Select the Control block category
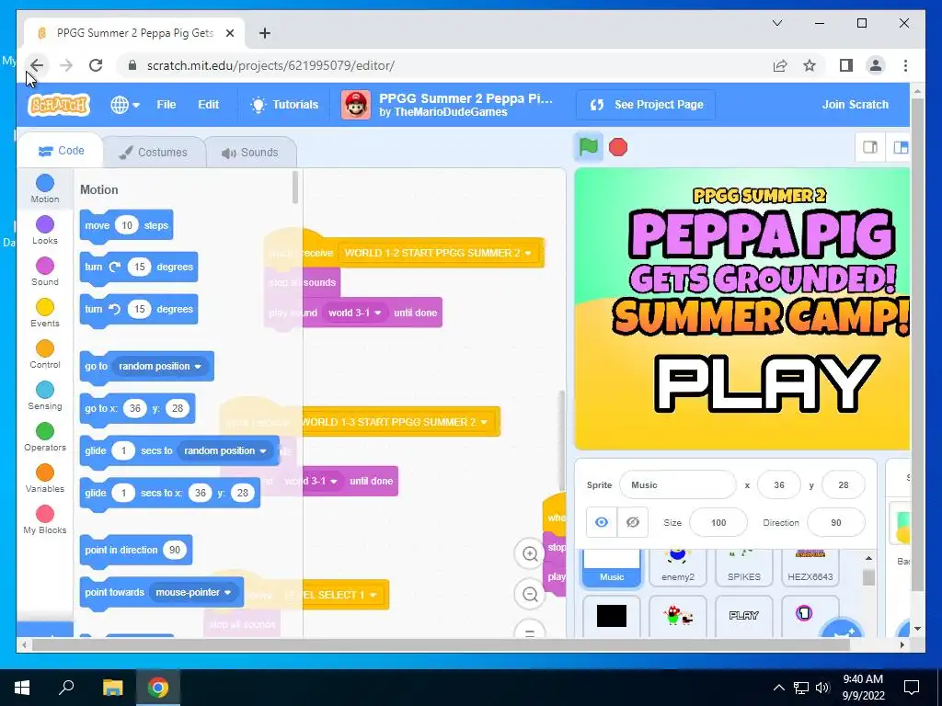This screenshot has height=706, width=942. click(x=45, y=354)
